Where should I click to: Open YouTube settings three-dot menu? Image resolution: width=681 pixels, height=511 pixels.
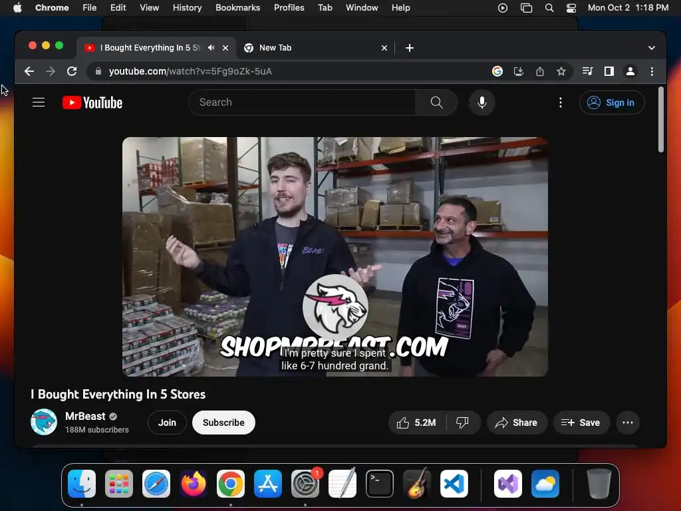[x=560, y=102]
